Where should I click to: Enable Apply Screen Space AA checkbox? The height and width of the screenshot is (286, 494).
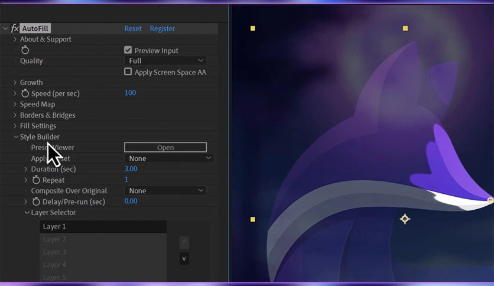[128, 72]
